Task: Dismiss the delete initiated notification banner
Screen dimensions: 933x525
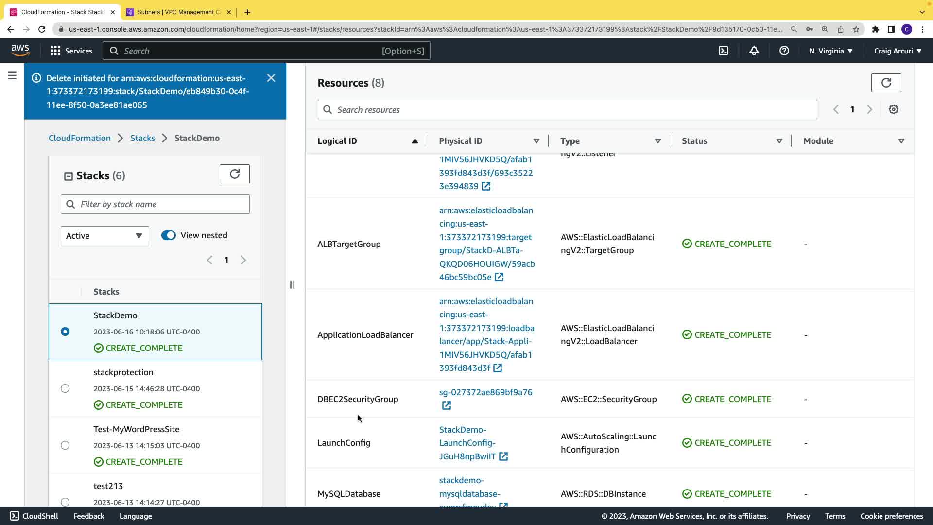Action: click(271, 78)
